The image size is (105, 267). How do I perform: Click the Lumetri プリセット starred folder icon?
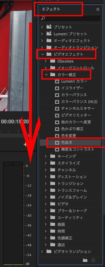tap(49, 34)
